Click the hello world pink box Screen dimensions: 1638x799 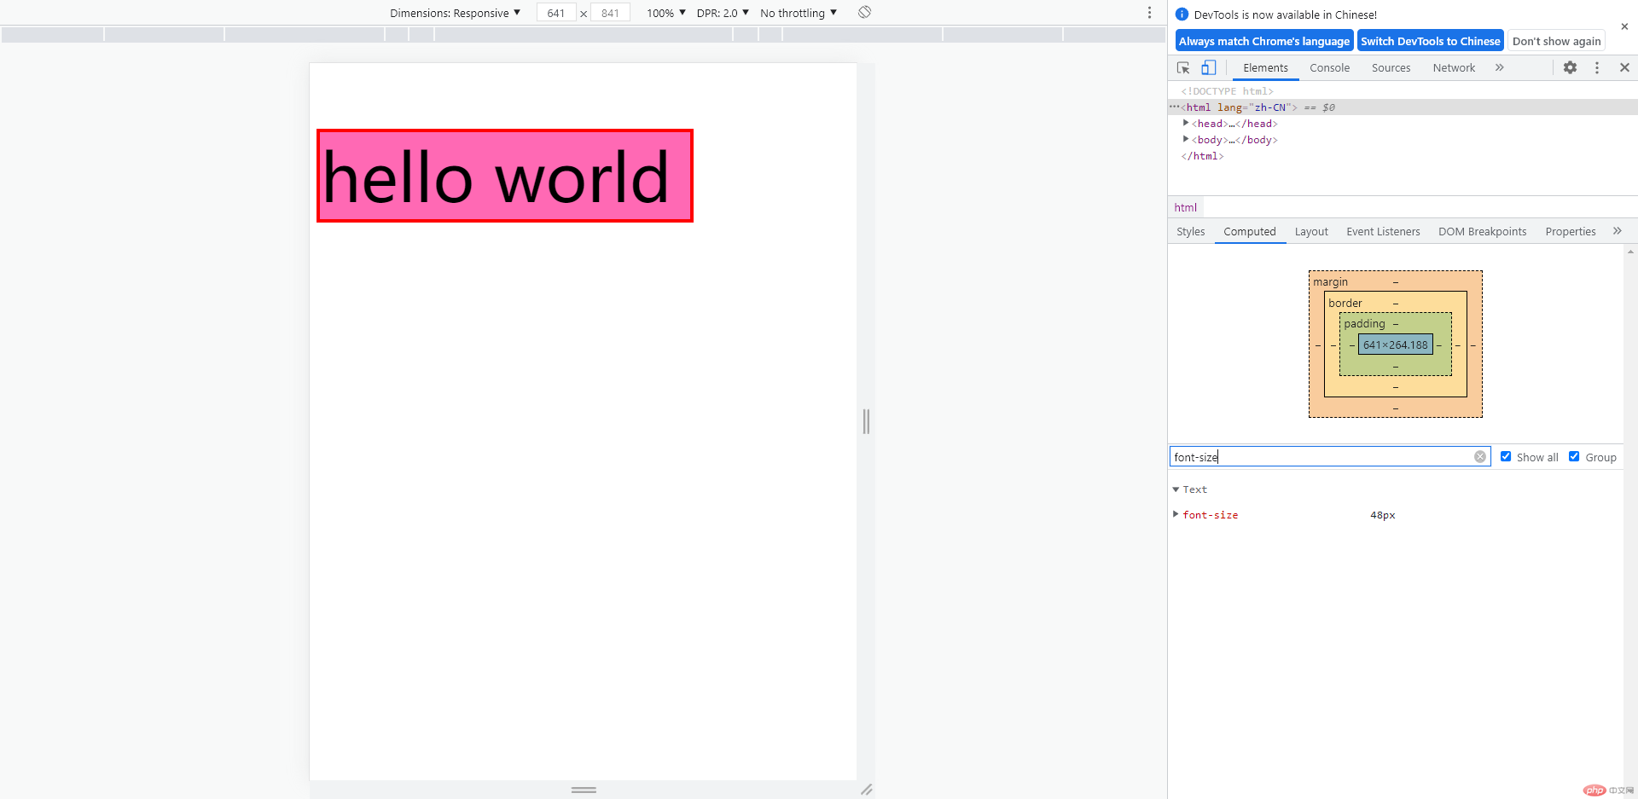(505, 176)
